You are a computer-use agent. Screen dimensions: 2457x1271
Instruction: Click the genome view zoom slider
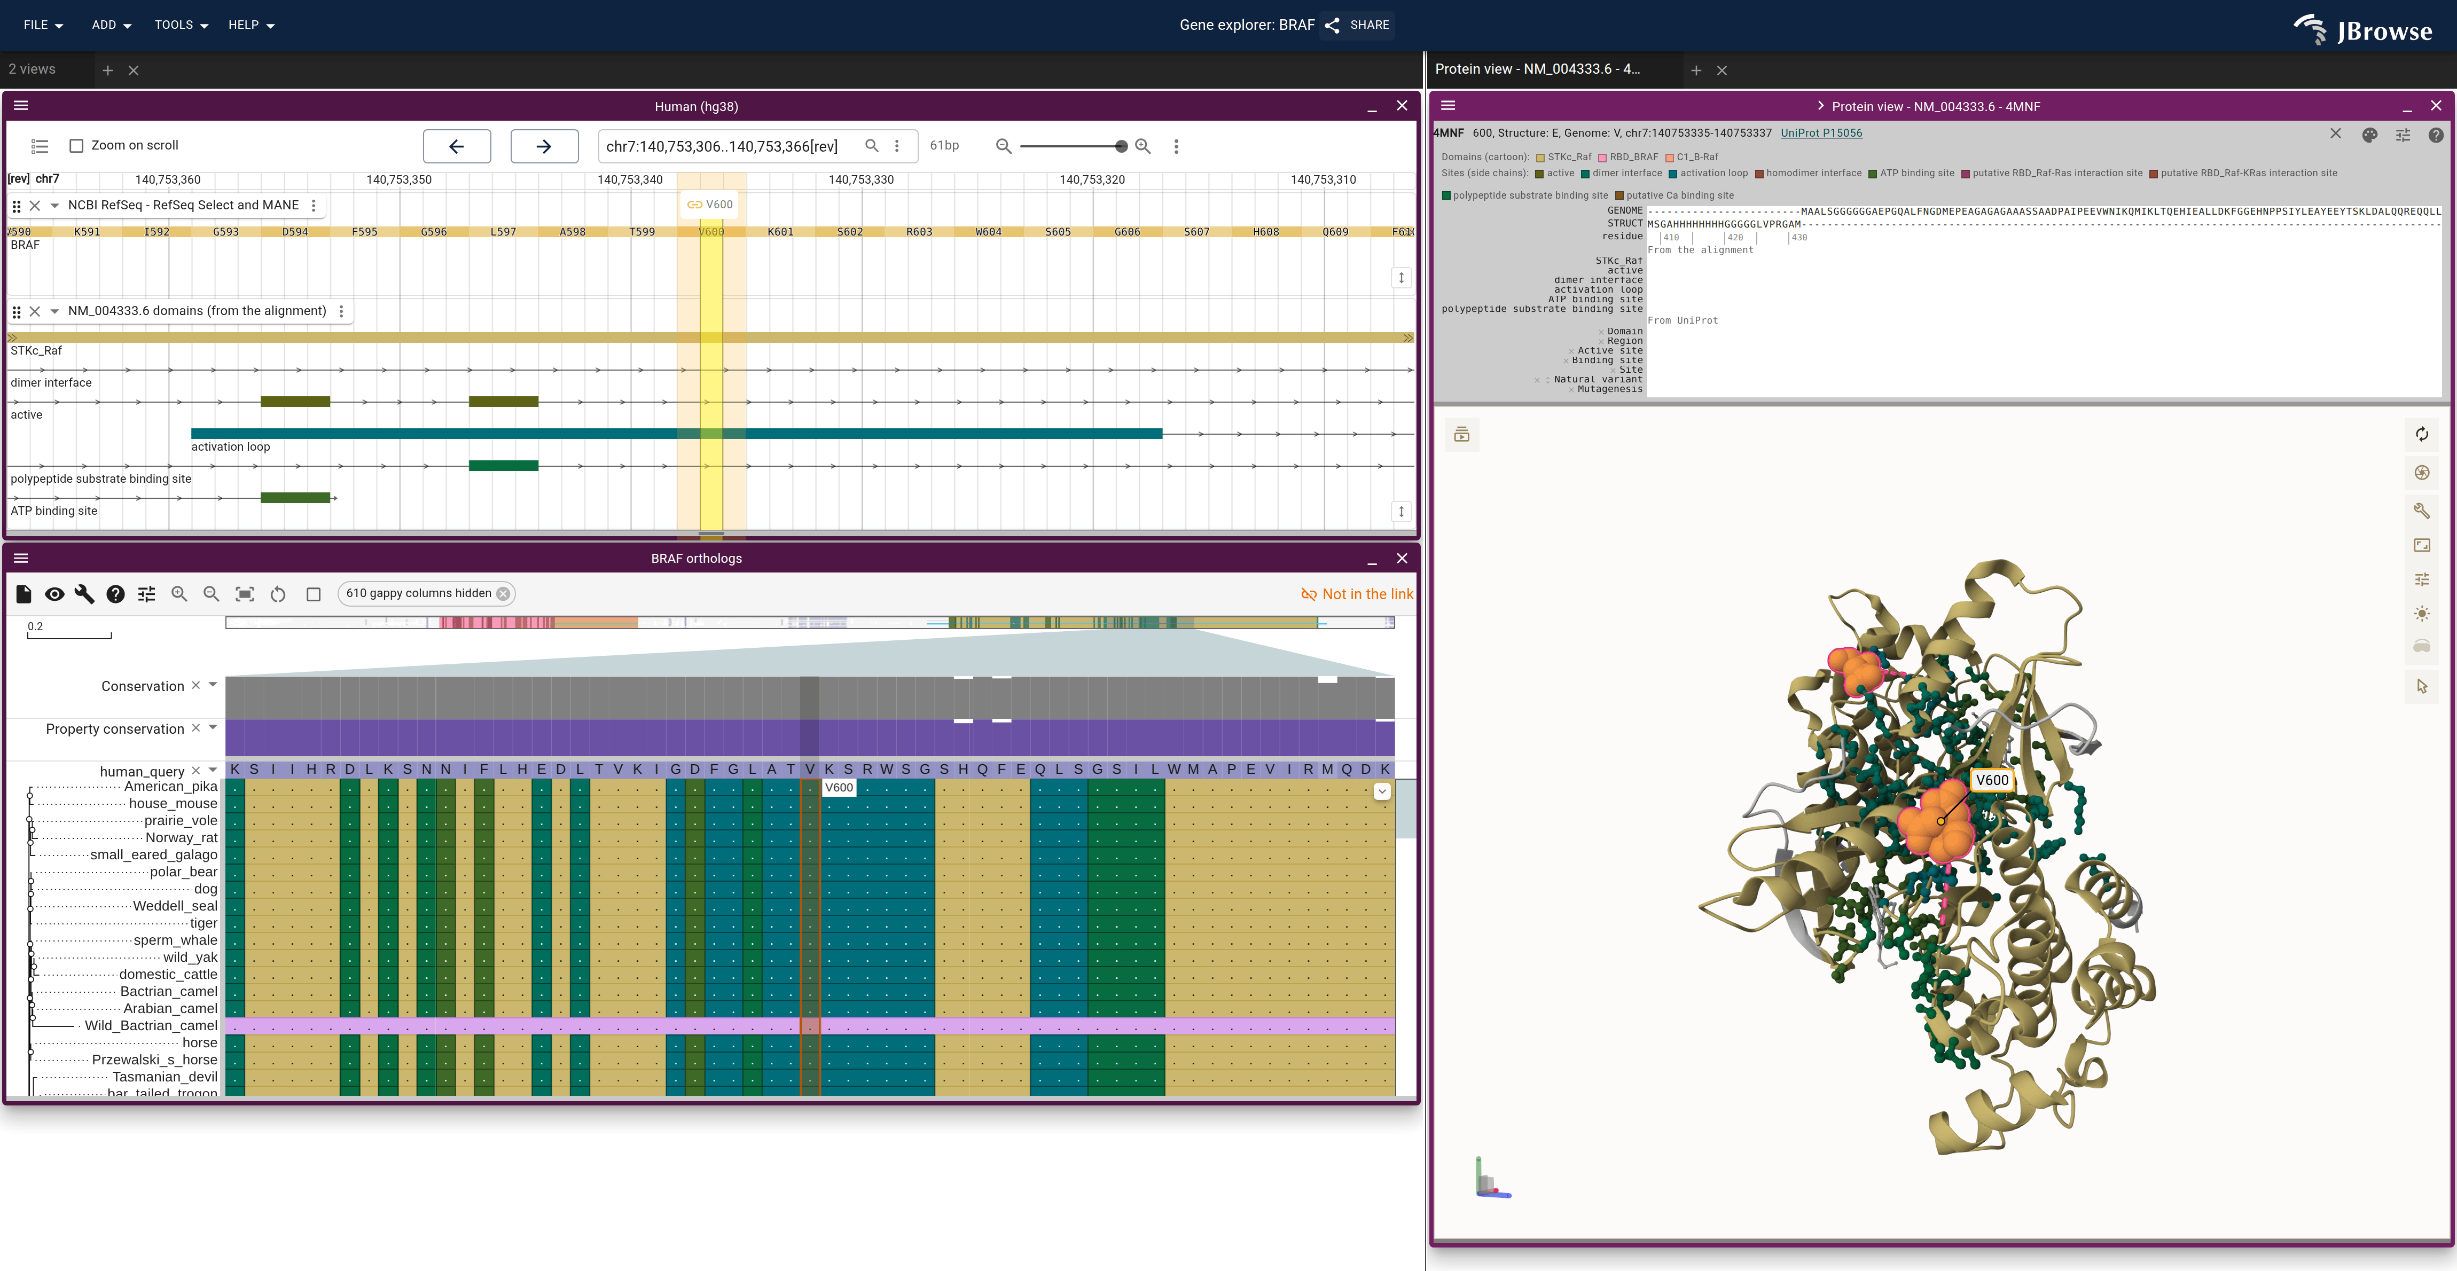click(1073, 146)
